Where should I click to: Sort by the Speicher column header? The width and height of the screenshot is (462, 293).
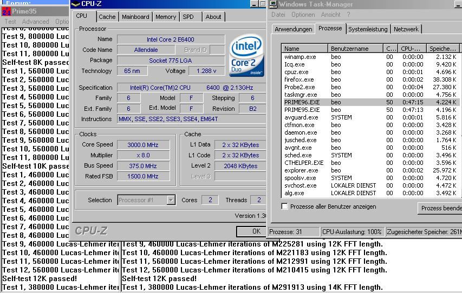(x=443, y=49)
